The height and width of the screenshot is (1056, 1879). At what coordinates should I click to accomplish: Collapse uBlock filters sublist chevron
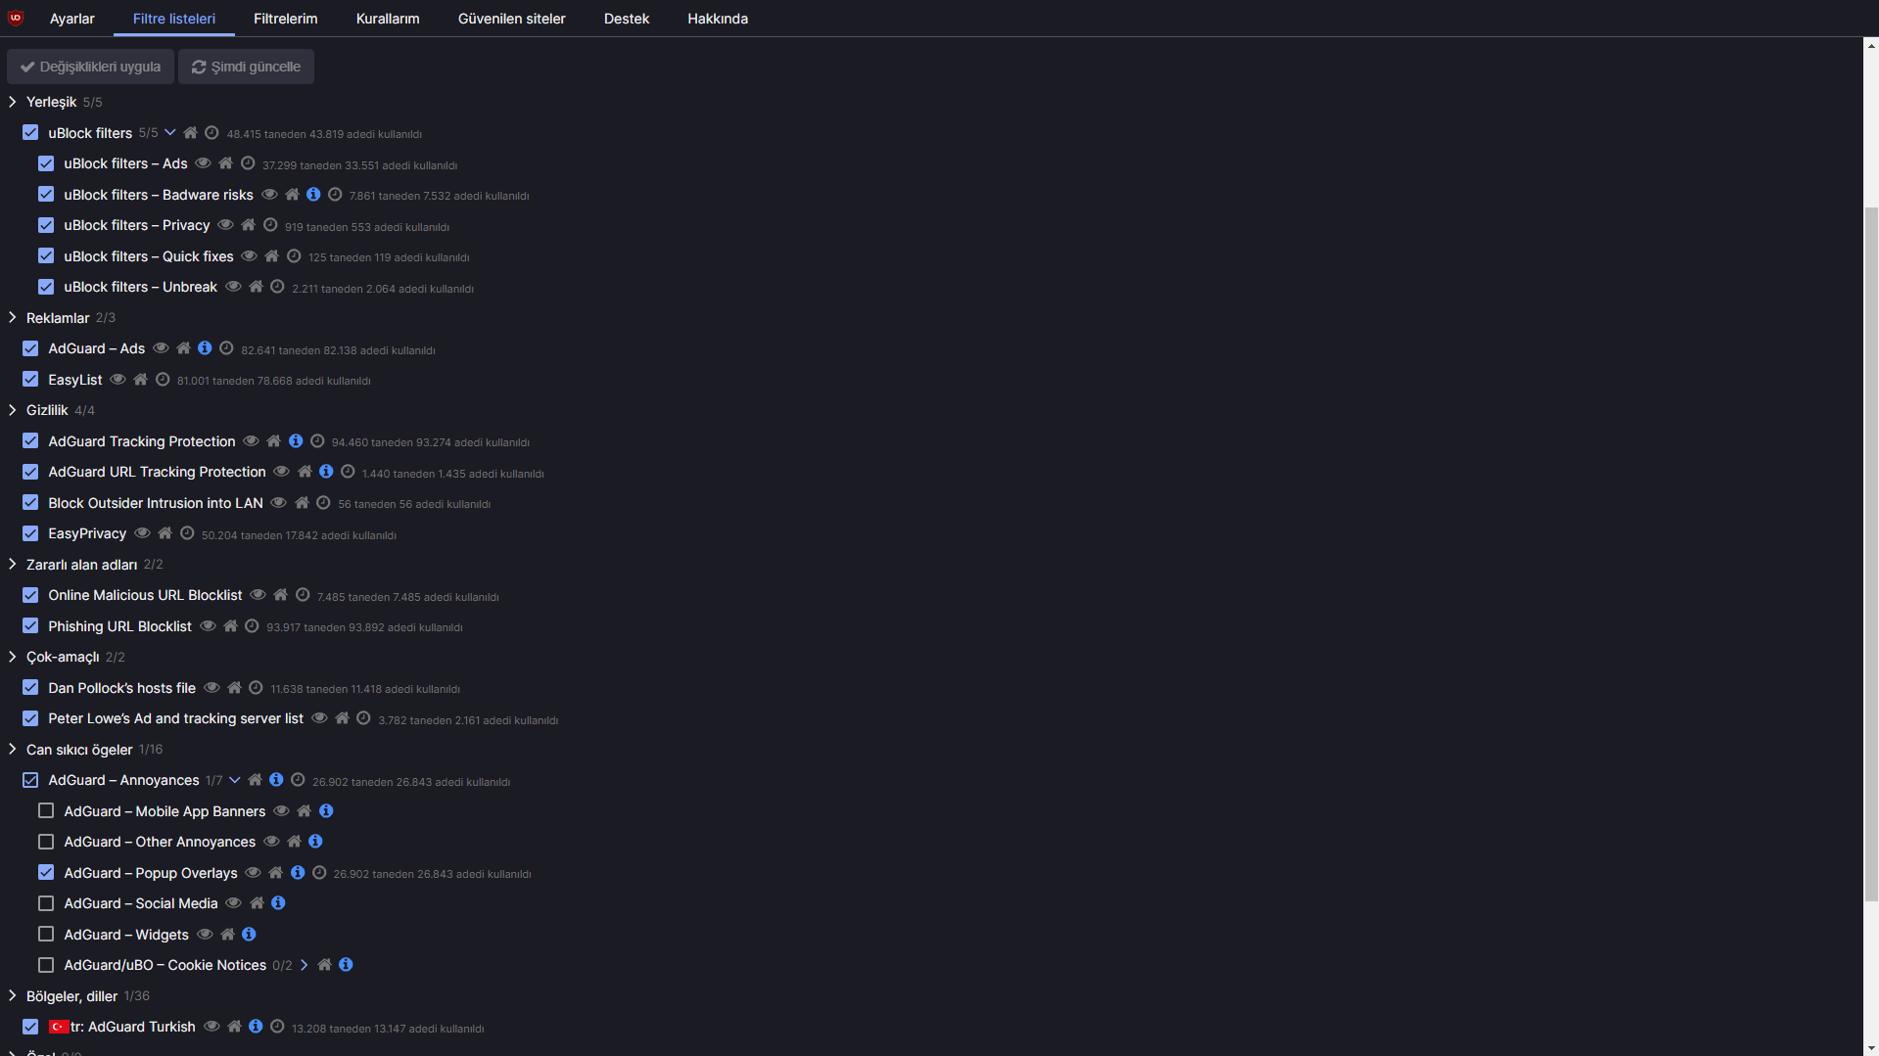(170, 132)
